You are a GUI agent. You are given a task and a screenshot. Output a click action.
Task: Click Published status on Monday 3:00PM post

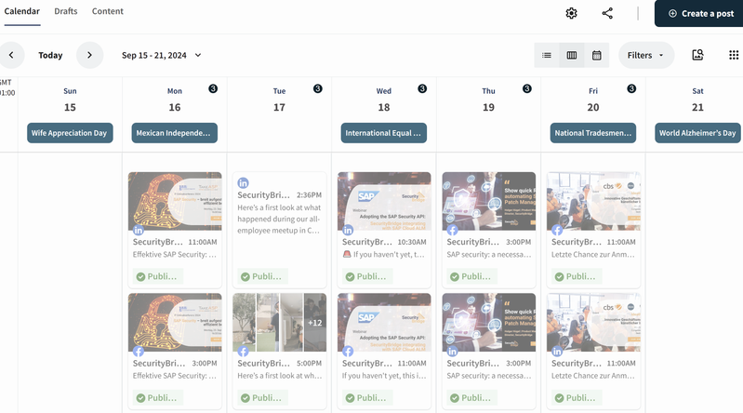pyautogui.click(x=157, y=398)
